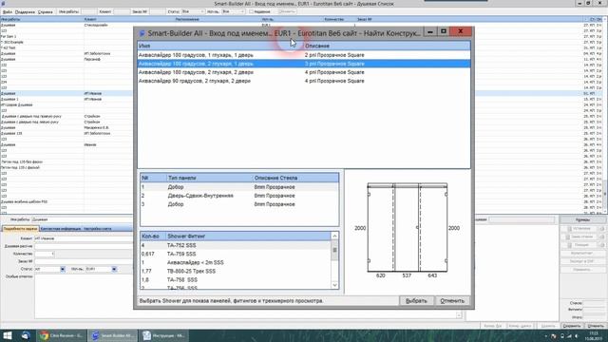Open the Поддержка menu

click(x=25, y=12)
